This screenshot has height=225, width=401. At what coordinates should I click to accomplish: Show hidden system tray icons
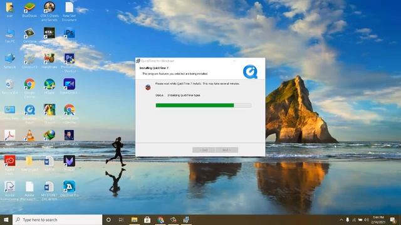(x=341, y=219)
